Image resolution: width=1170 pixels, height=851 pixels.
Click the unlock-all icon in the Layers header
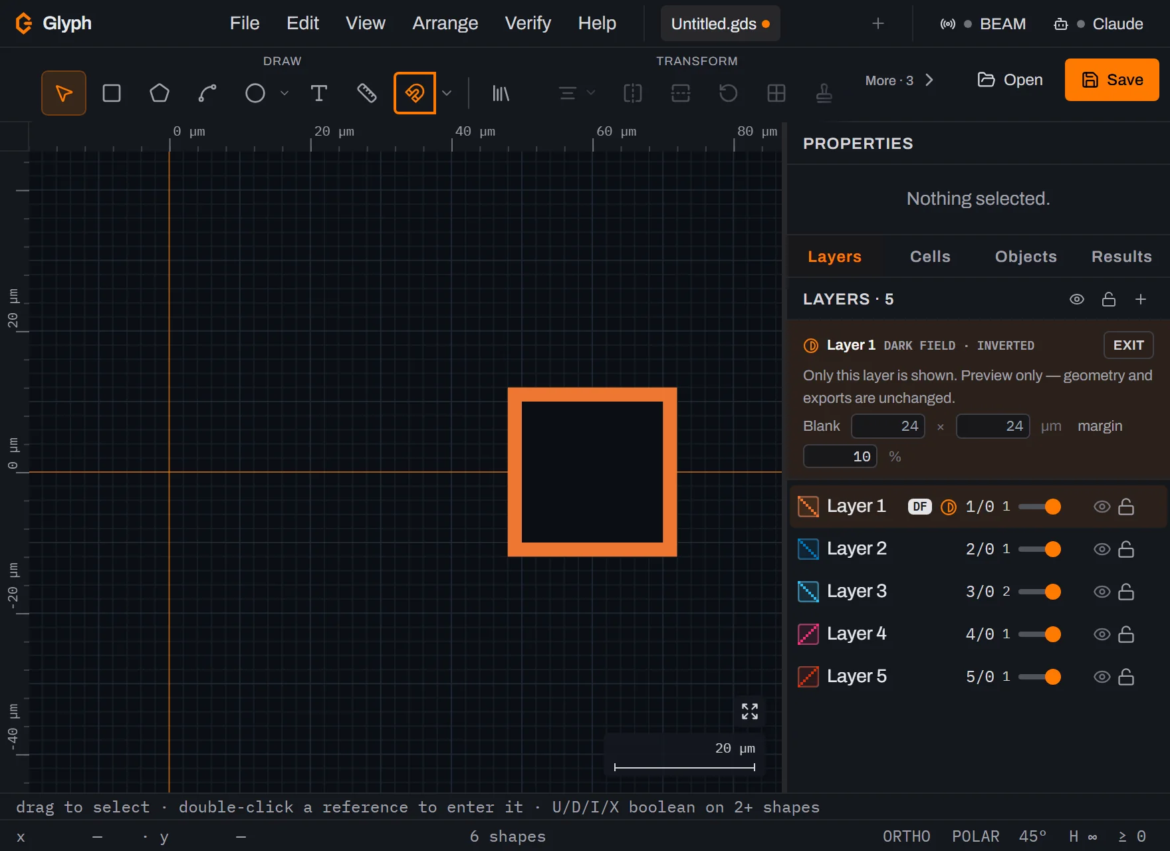[x=1109, y=299]
